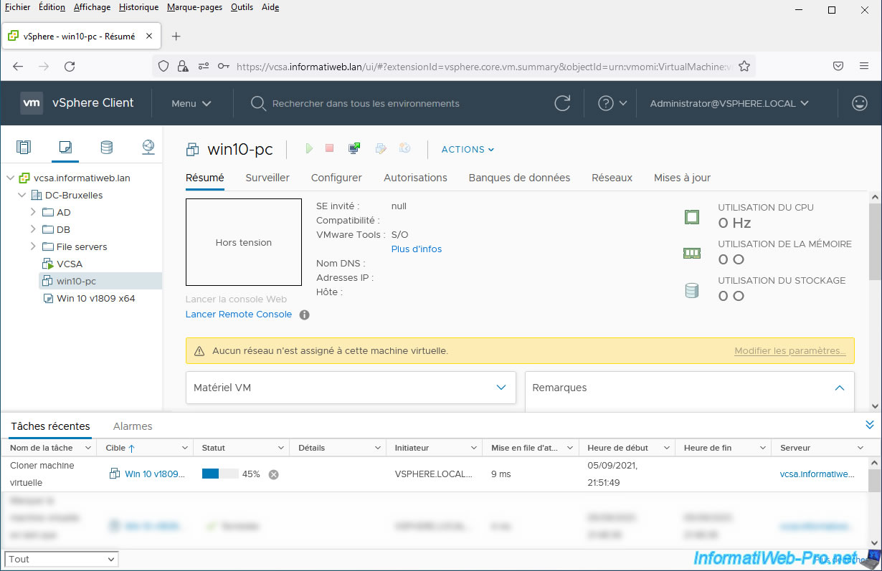Open Networking inventory view icon
The width and height of the screenshot is (882, 571).
(x=148, y=148)
